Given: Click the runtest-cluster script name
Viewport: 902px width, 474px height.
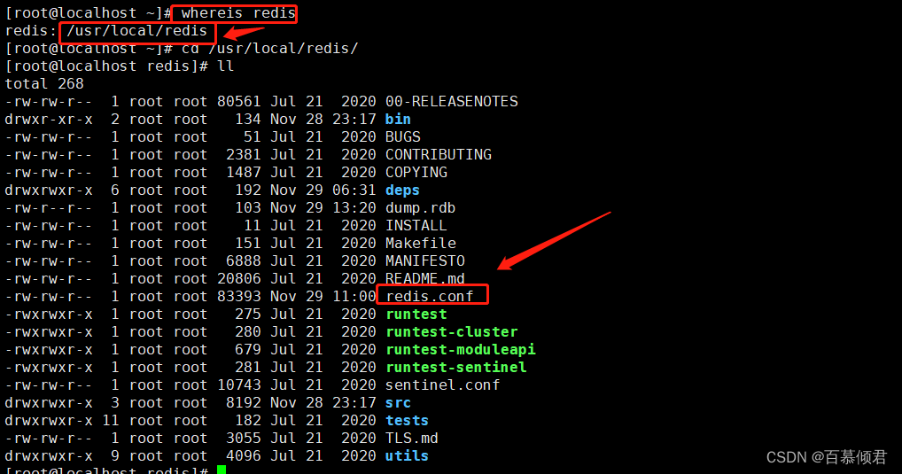Looking at the screenshot, I should tap(452, 332).
